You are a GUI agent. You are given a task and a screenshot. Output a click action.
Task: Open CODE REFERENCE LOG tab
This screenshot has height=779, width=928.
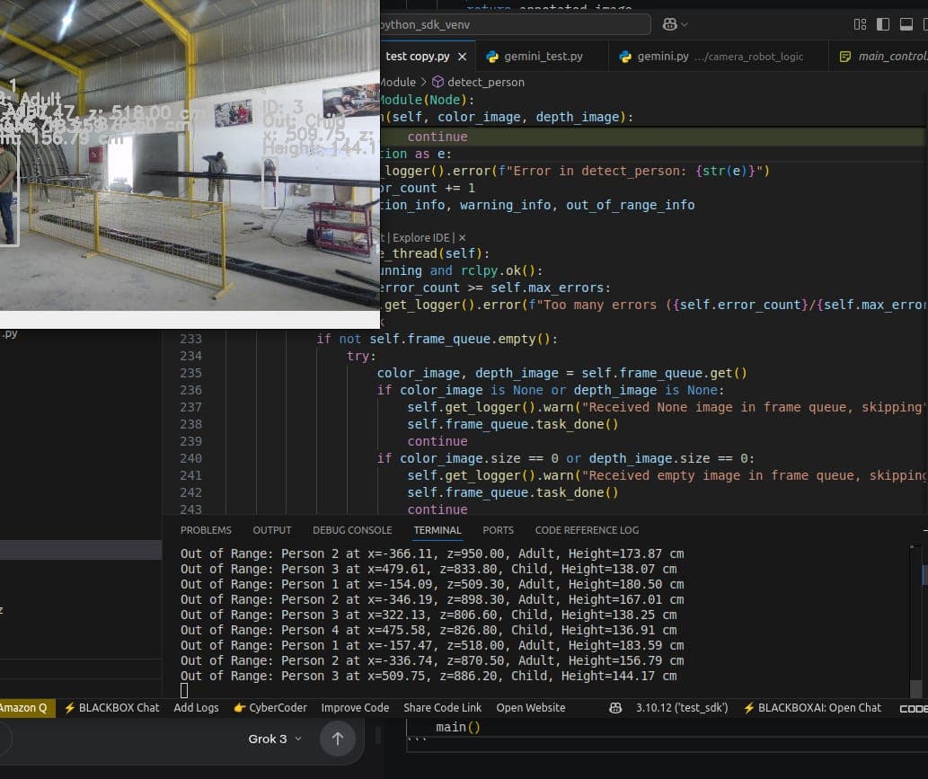[587, 530]
